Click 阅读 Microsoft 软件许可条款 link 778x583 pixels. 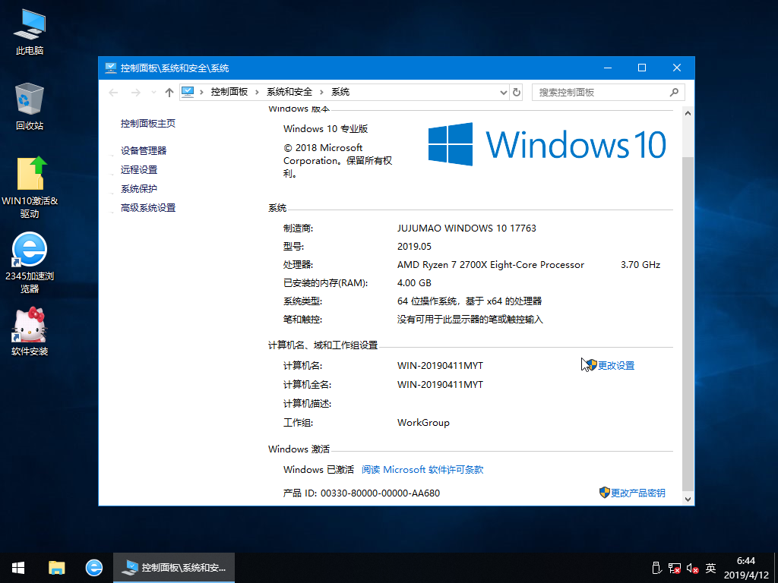pyautogui.click(x=422, y=469)
